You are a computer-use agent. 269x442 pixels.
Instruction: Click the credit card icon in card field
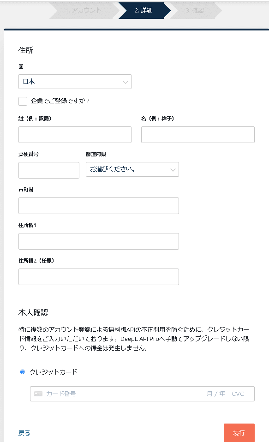[38, 394]
